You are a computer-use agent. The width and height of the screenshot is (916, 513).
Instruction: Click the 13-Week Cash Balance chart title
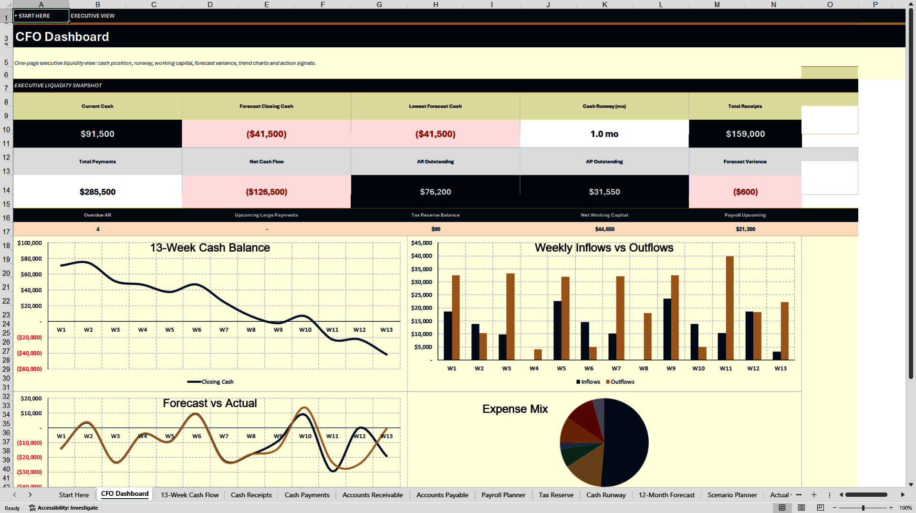pos(210,248)
